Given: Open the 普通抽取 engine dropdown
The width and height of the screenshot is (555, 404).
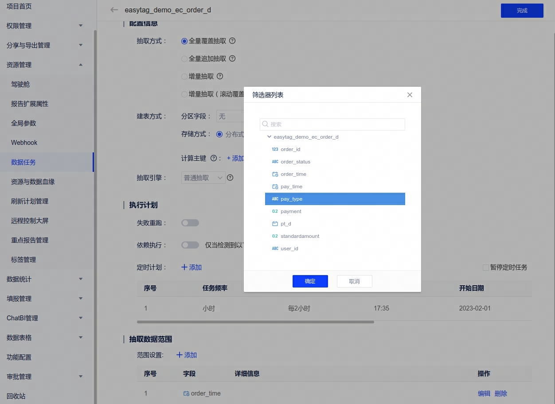Looking at the screenshot, I should coord(203,178).
